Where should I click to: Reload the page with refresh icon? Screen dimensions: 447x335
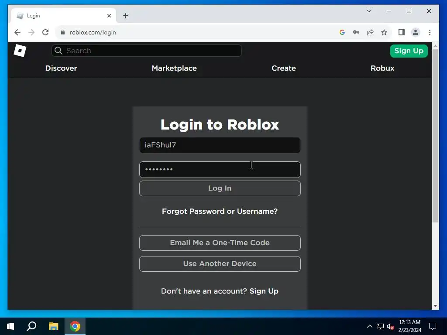(x=45, y=32)
